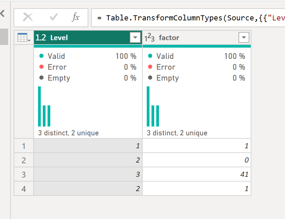Viewport: 285px width, 219px height.
Task: Click the factor cell in row 1
Action: tap(197, 146)
